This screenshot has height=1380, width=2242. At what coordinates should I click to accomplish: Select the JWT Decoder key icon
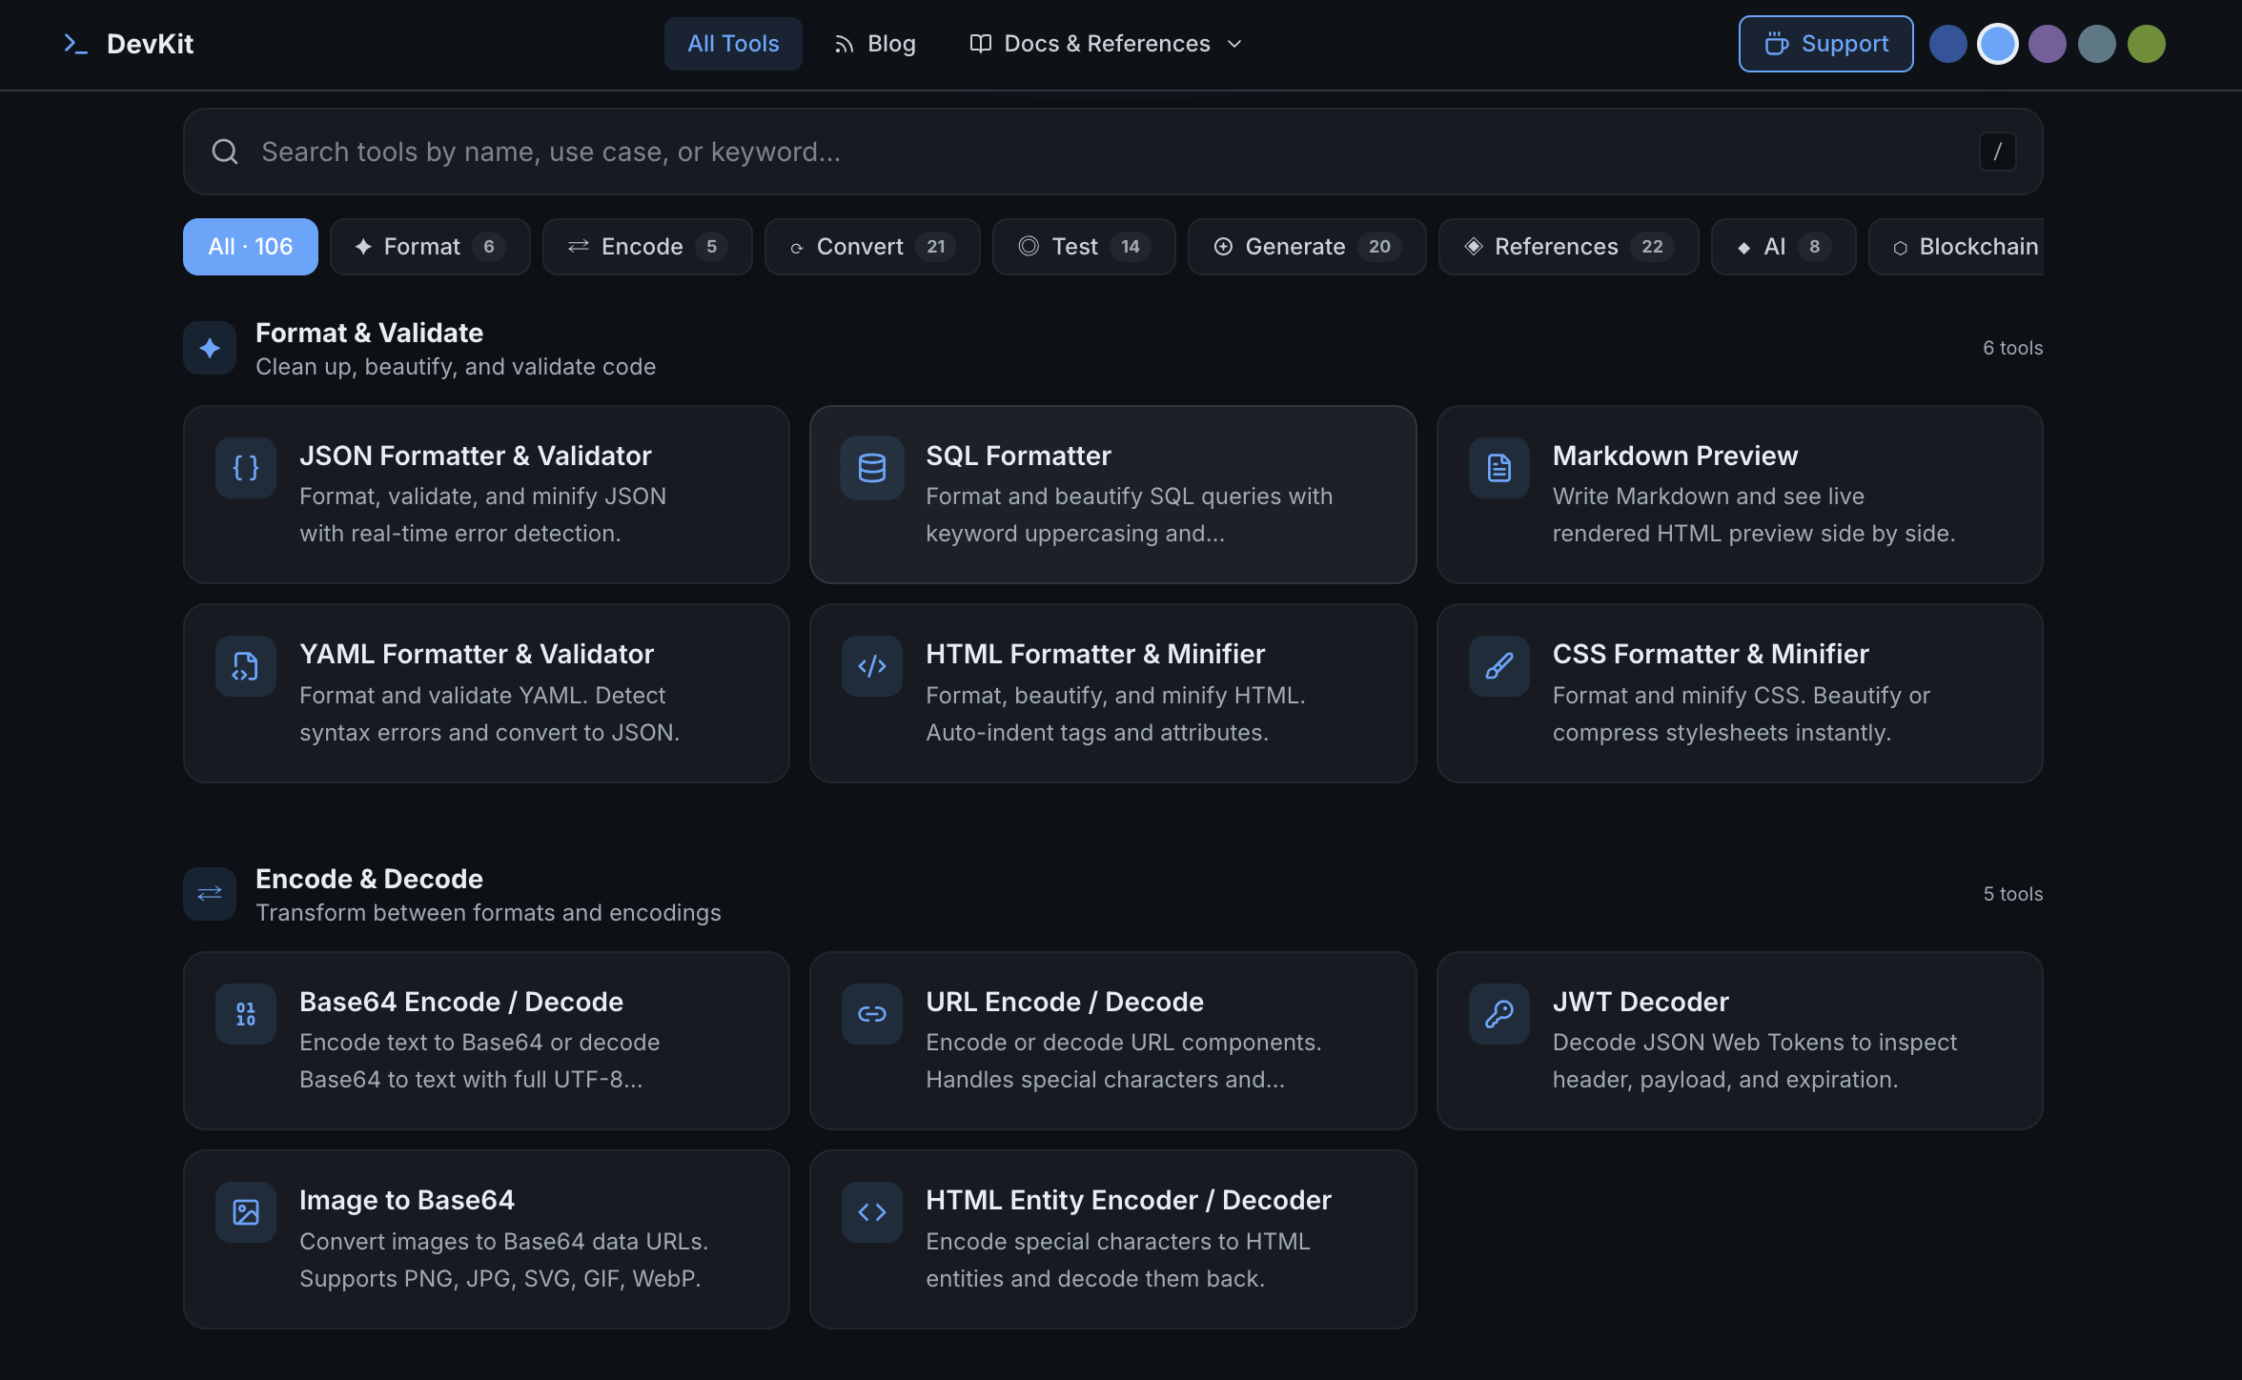pos(1498,1013)
